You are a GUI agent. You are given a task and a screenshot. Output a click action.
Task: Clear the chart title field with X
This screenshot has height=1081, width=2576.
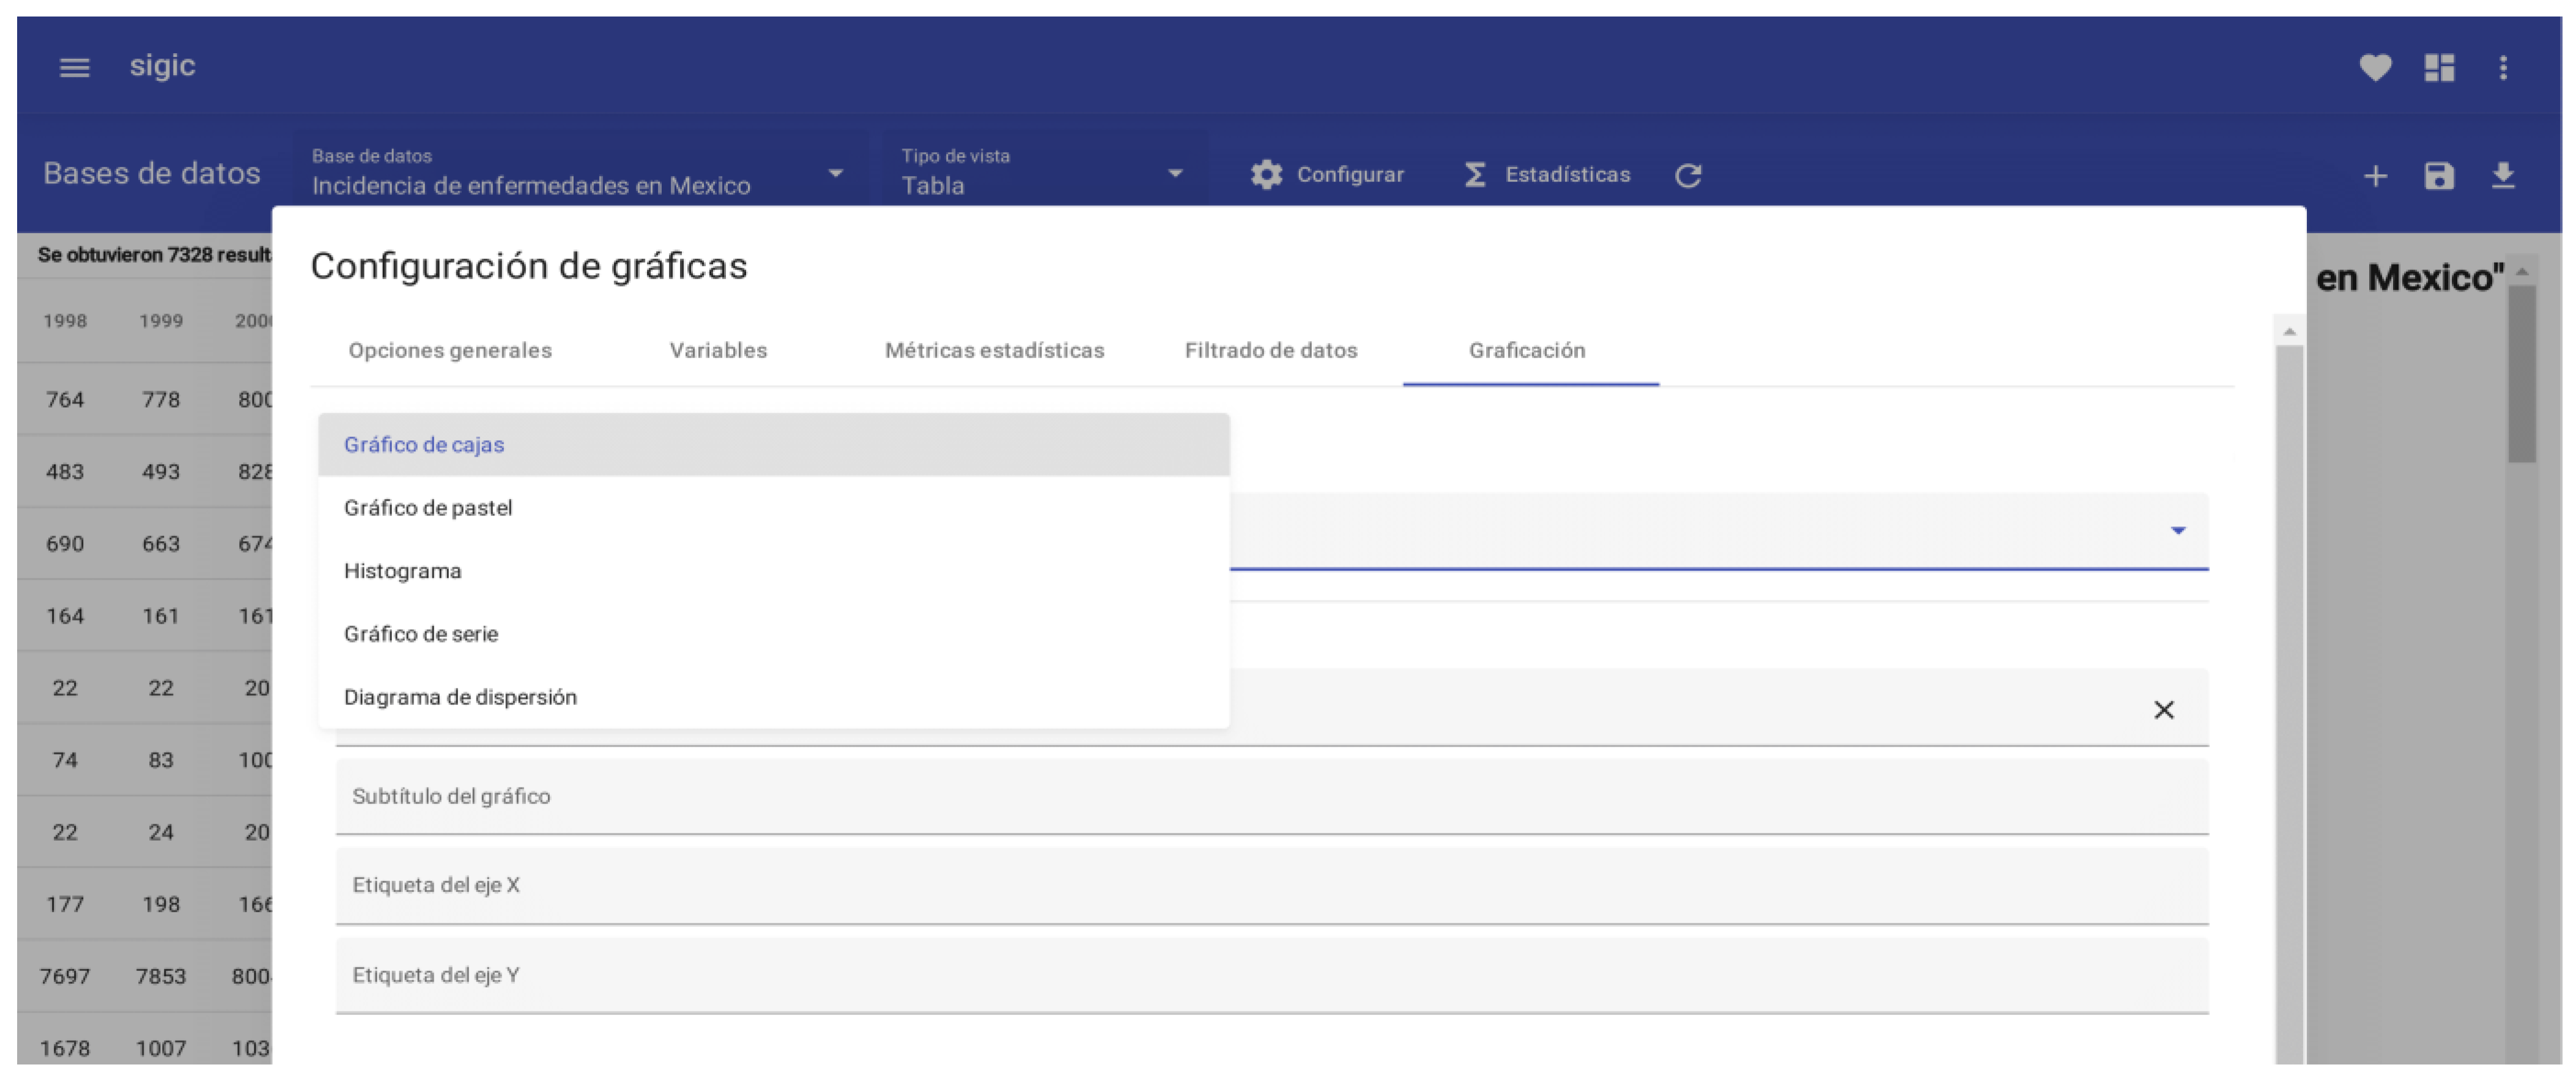2163,710
